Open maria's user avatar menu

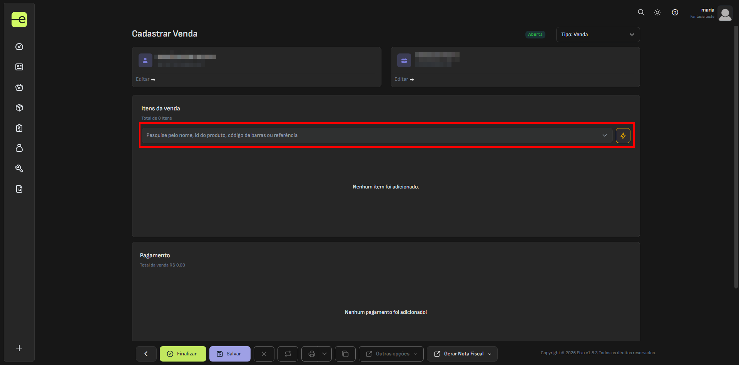(x=725, y=13)
